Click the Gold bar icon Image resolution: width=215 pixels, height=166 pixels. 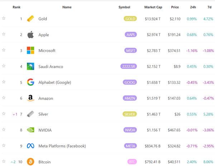click(30, 19)
